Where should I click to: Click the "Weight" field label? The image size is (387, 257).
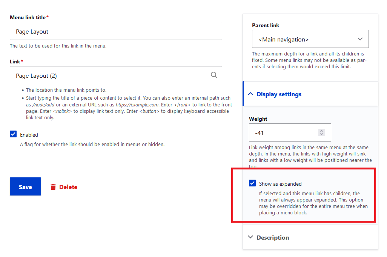[258, 119]
